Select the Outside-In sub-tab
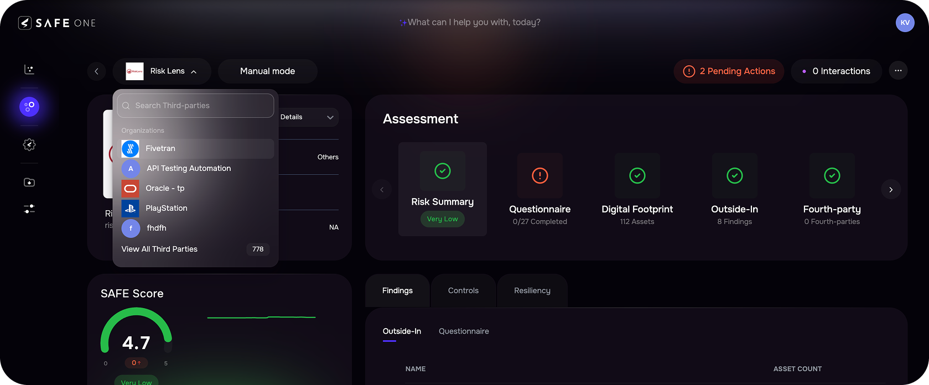Viewport: 929px width, 385px height. click(402, 331)
